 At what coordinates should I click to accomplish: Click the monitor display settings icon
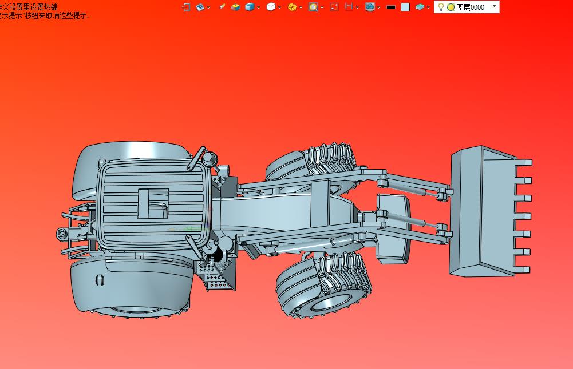point(370,7)
